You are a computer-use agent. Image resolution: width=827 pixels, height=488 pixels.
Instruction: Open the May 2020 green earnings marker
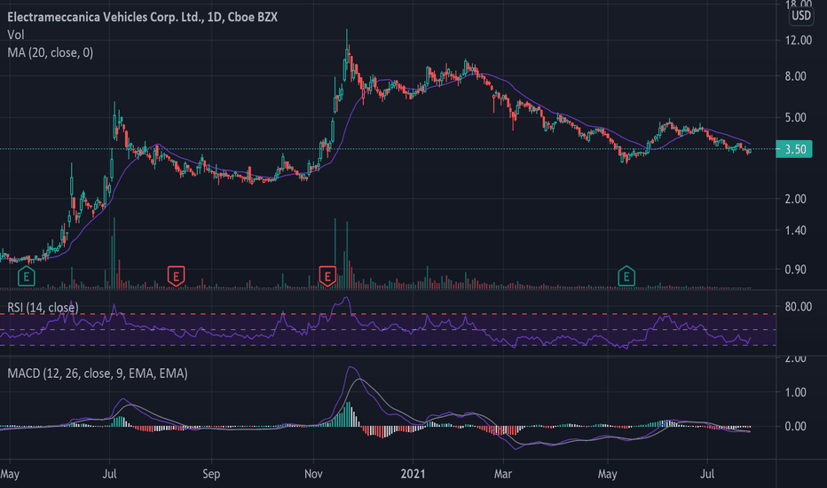[27, 277]
